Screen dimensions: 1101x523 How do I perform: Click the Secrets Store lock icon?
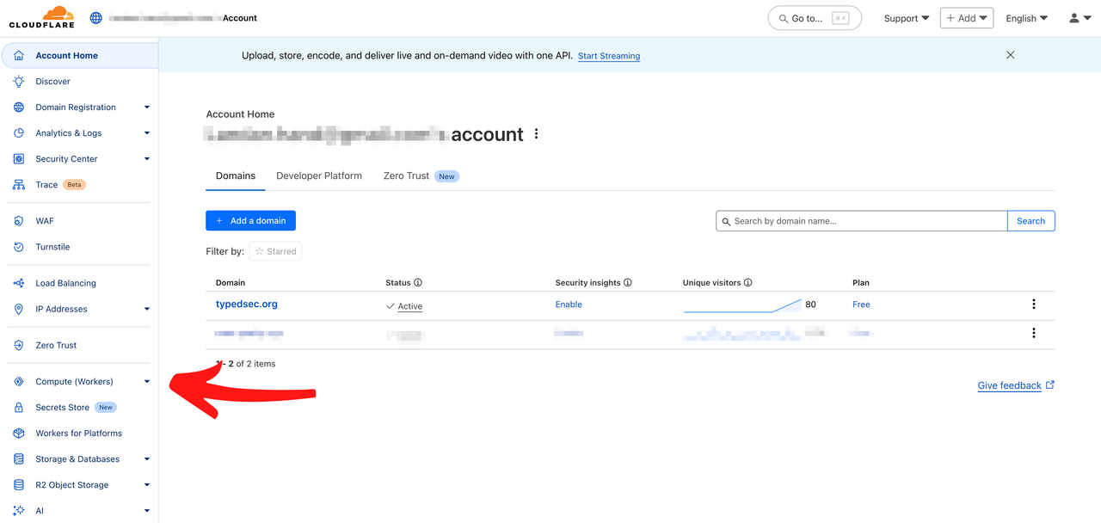pyautogui.click(x=19, y=407)
